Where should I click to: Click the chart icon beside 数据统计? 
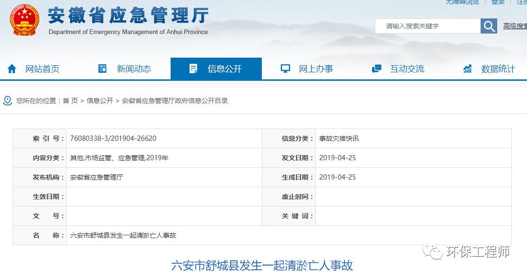467,69
